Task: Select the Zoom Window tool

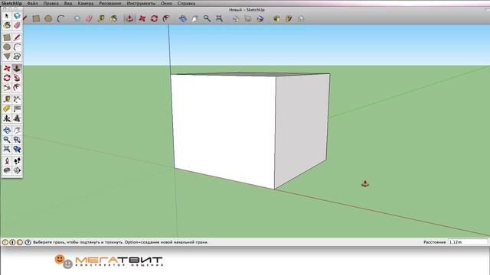Action: coord(17,139)
